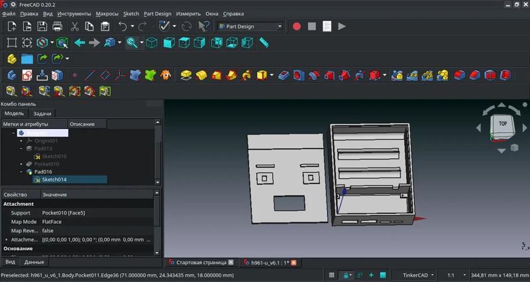Close the h961-u_v6.1 document tab
The width and height of the screenshot is (530, 282).
pos(293,263)
